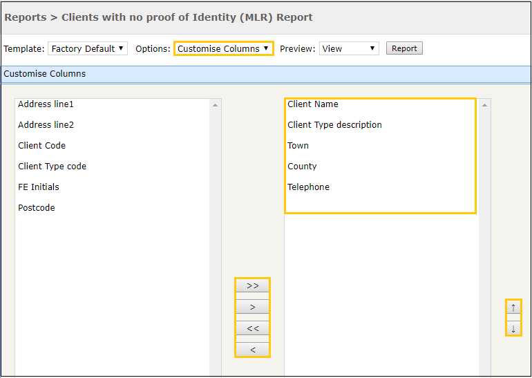This screenshot has height=378, width=532.
Task: Click the << move all left button
Action: 252,328
